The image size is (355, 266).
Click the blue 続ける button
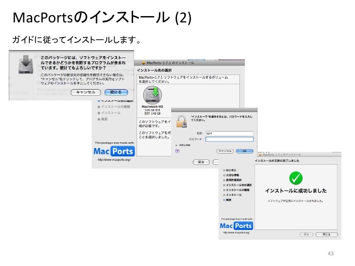click(x=116, y=92)
